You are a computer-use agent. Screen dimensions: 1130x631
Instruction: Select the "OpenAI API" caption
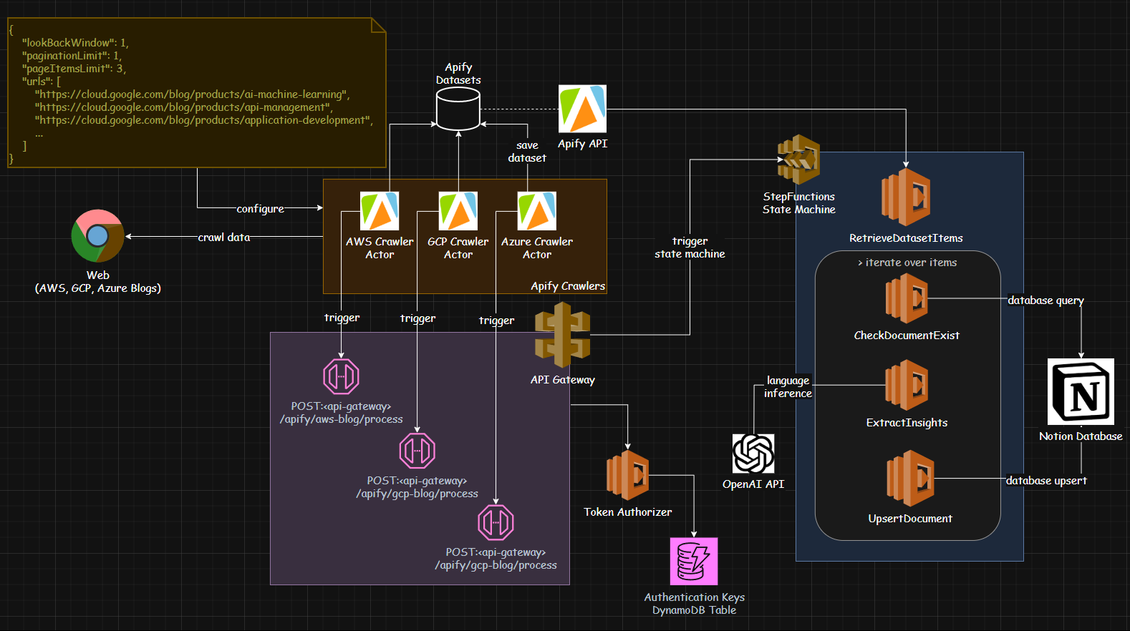[753, 484]
